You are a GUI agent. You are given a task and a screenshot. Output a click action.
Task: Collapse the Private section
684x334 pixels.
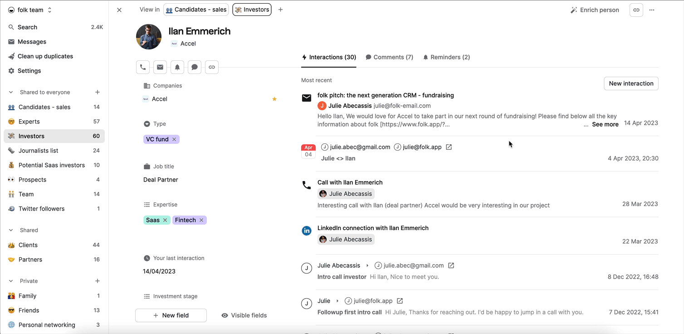coord(11,281)
